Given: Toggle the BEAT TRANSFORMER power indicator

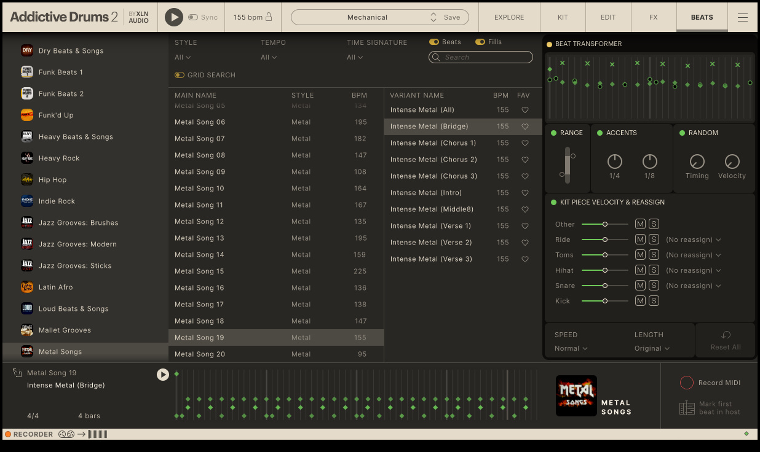Looking at the screenshot, I should (549, 44).
